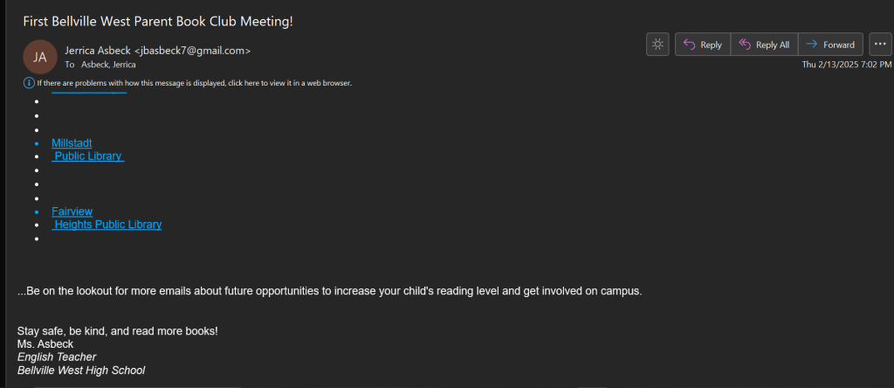Viewport: 894px width, 388px height.
Task: Open the Fairview link
Action: click(72, 211)
